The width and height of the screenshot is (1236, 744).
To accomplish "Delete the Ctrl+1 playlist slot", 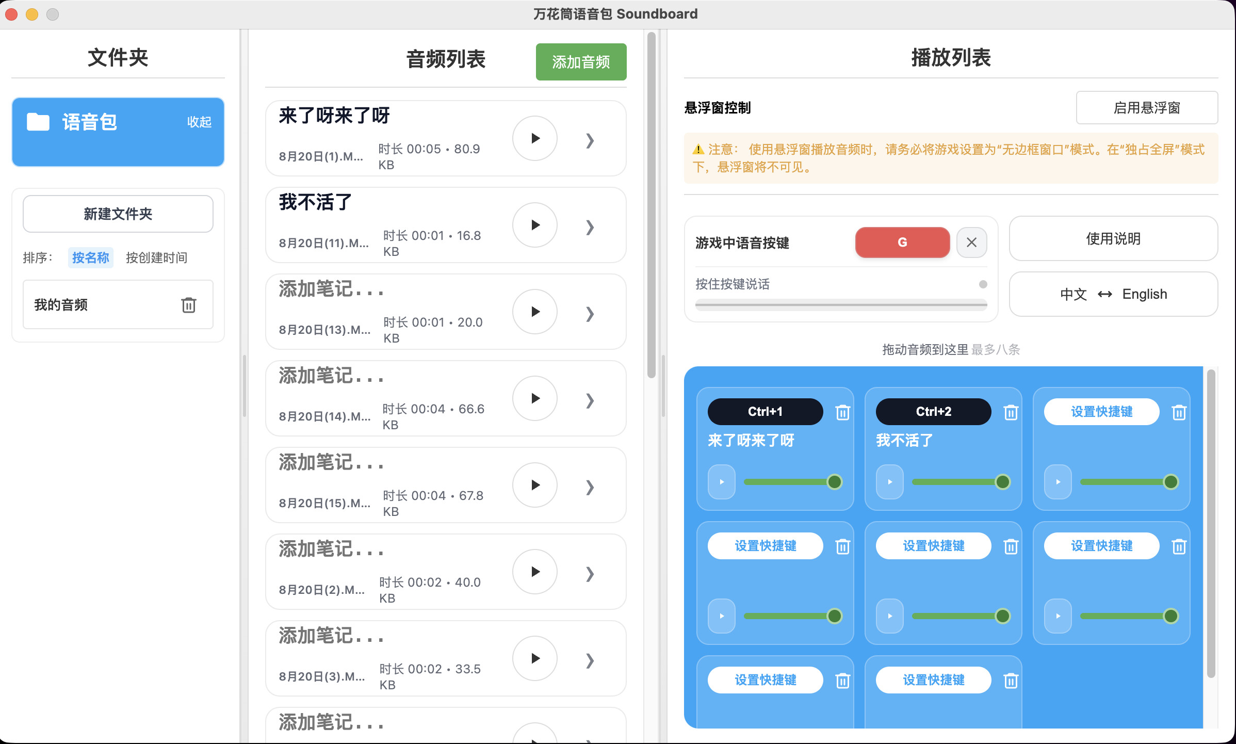I will [842, 411].
